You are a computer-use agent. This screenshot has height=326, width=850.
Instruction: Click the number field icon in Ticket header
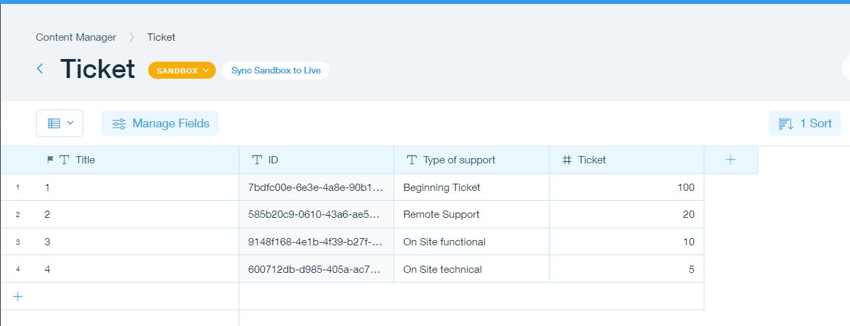coord(567,159)
